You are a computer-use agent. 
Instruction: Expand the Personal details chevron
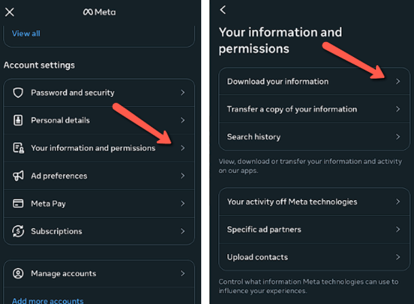pos(182,120)
